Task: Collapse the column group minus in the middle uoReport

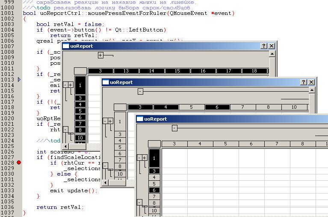Action: point(140,91)
